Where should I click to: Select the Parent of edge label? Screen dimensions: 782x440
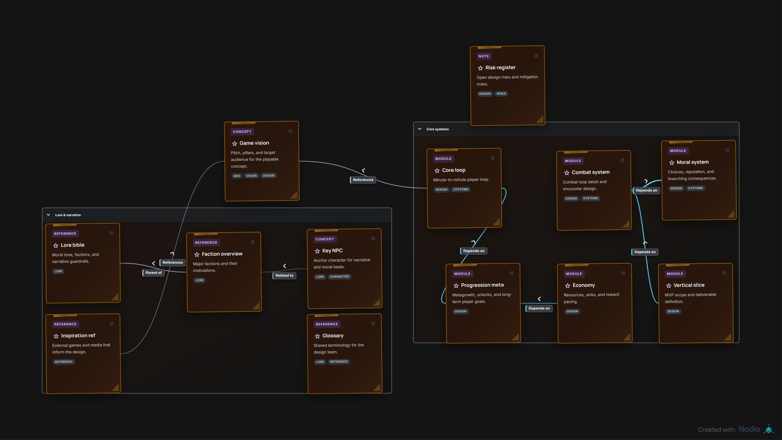point(153,273)
